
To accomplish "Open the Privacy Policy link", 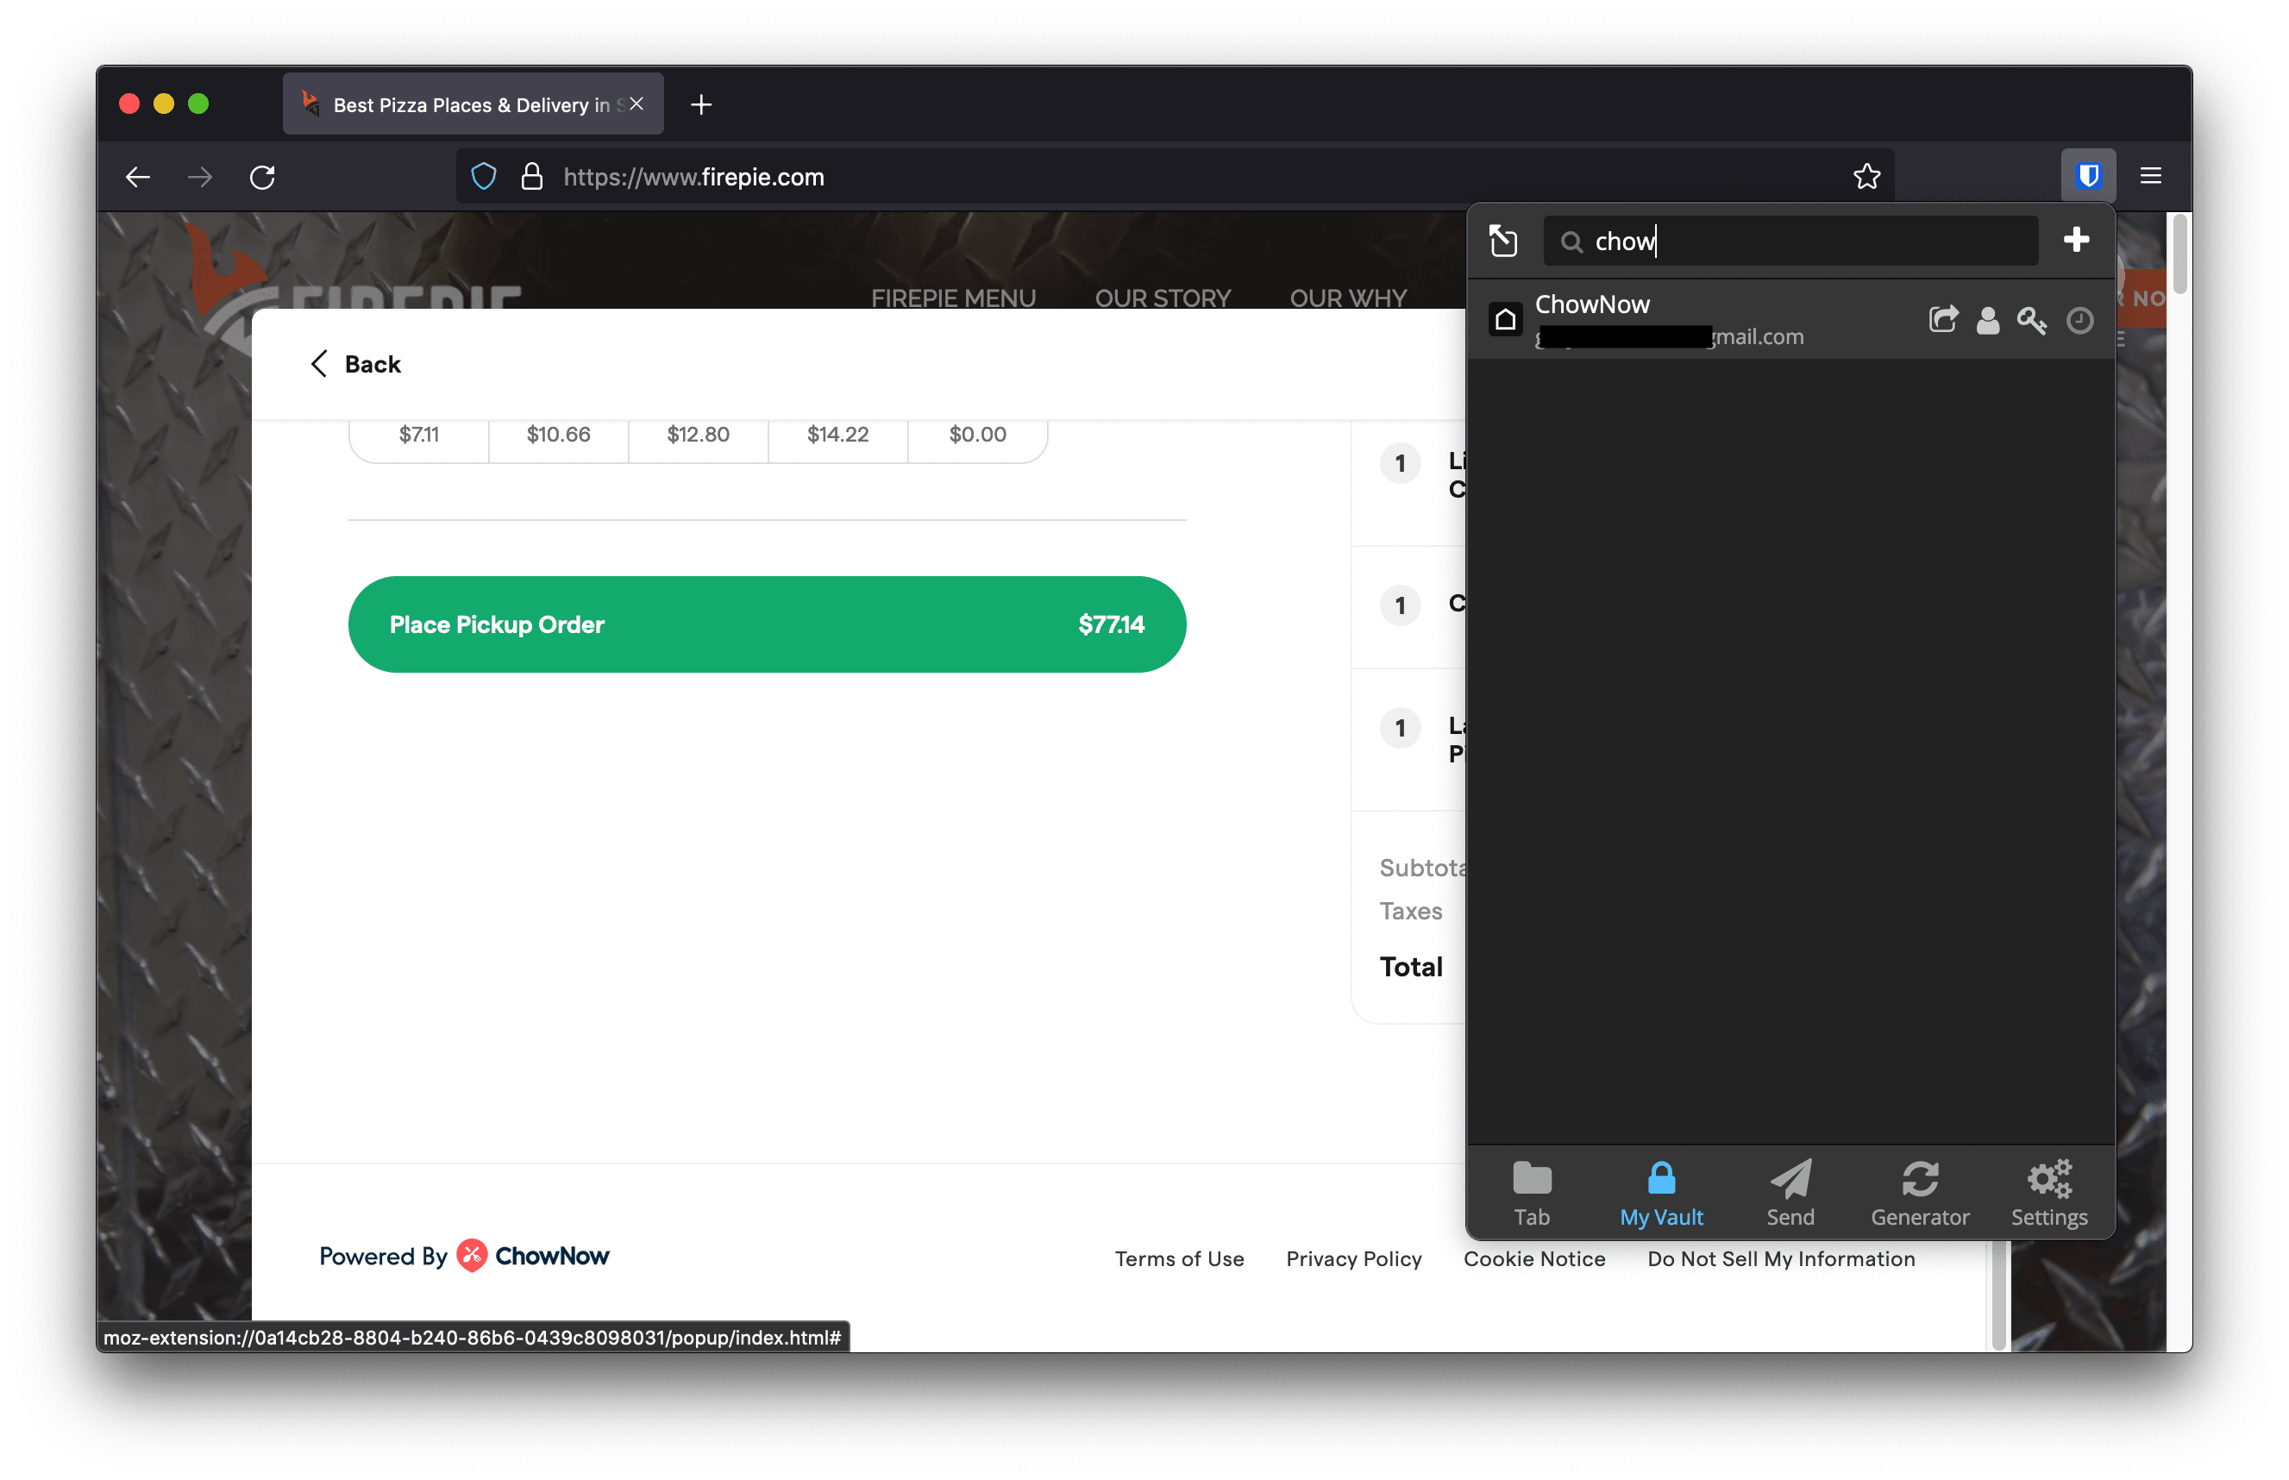I will [x=1353, y=1259].
